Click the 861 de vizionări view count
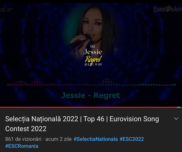This screenshot has width=182, height=152. pyautogui.click(x=23, y=139)
